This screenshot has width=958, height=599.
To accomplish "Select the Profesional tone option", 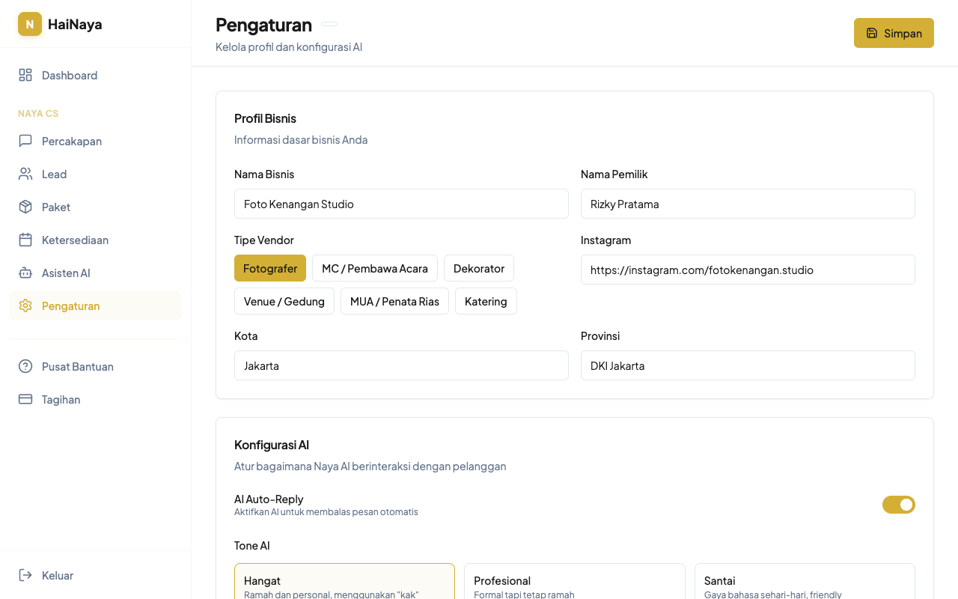I will pos(574,583).
